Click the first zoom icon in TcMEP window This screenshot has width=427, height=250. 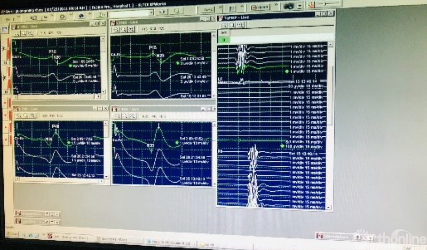223,25
